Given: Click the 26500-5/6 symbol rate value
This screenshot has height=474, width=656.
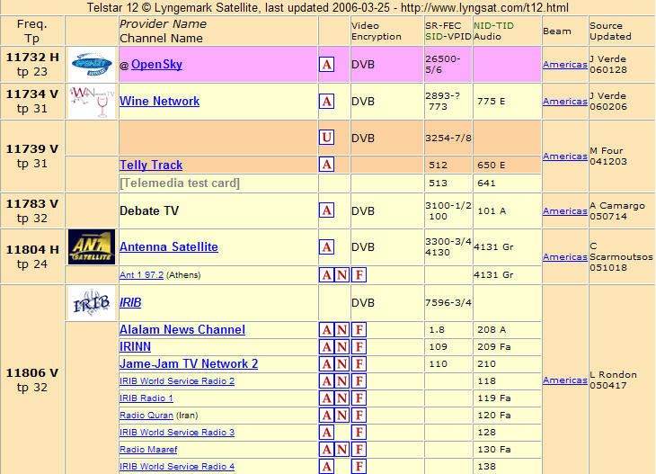Looking at the screenshot, I should click(x=443, y=65).
